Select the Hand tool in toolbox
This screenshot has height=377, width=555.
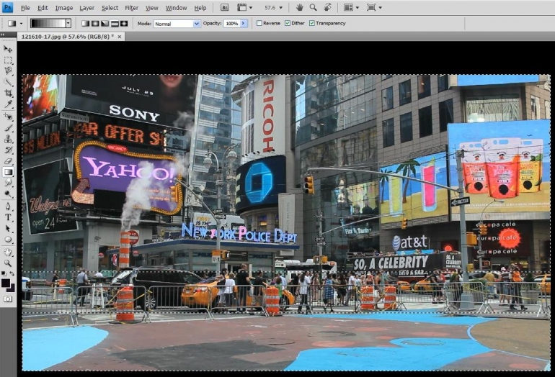click(8, 253)
